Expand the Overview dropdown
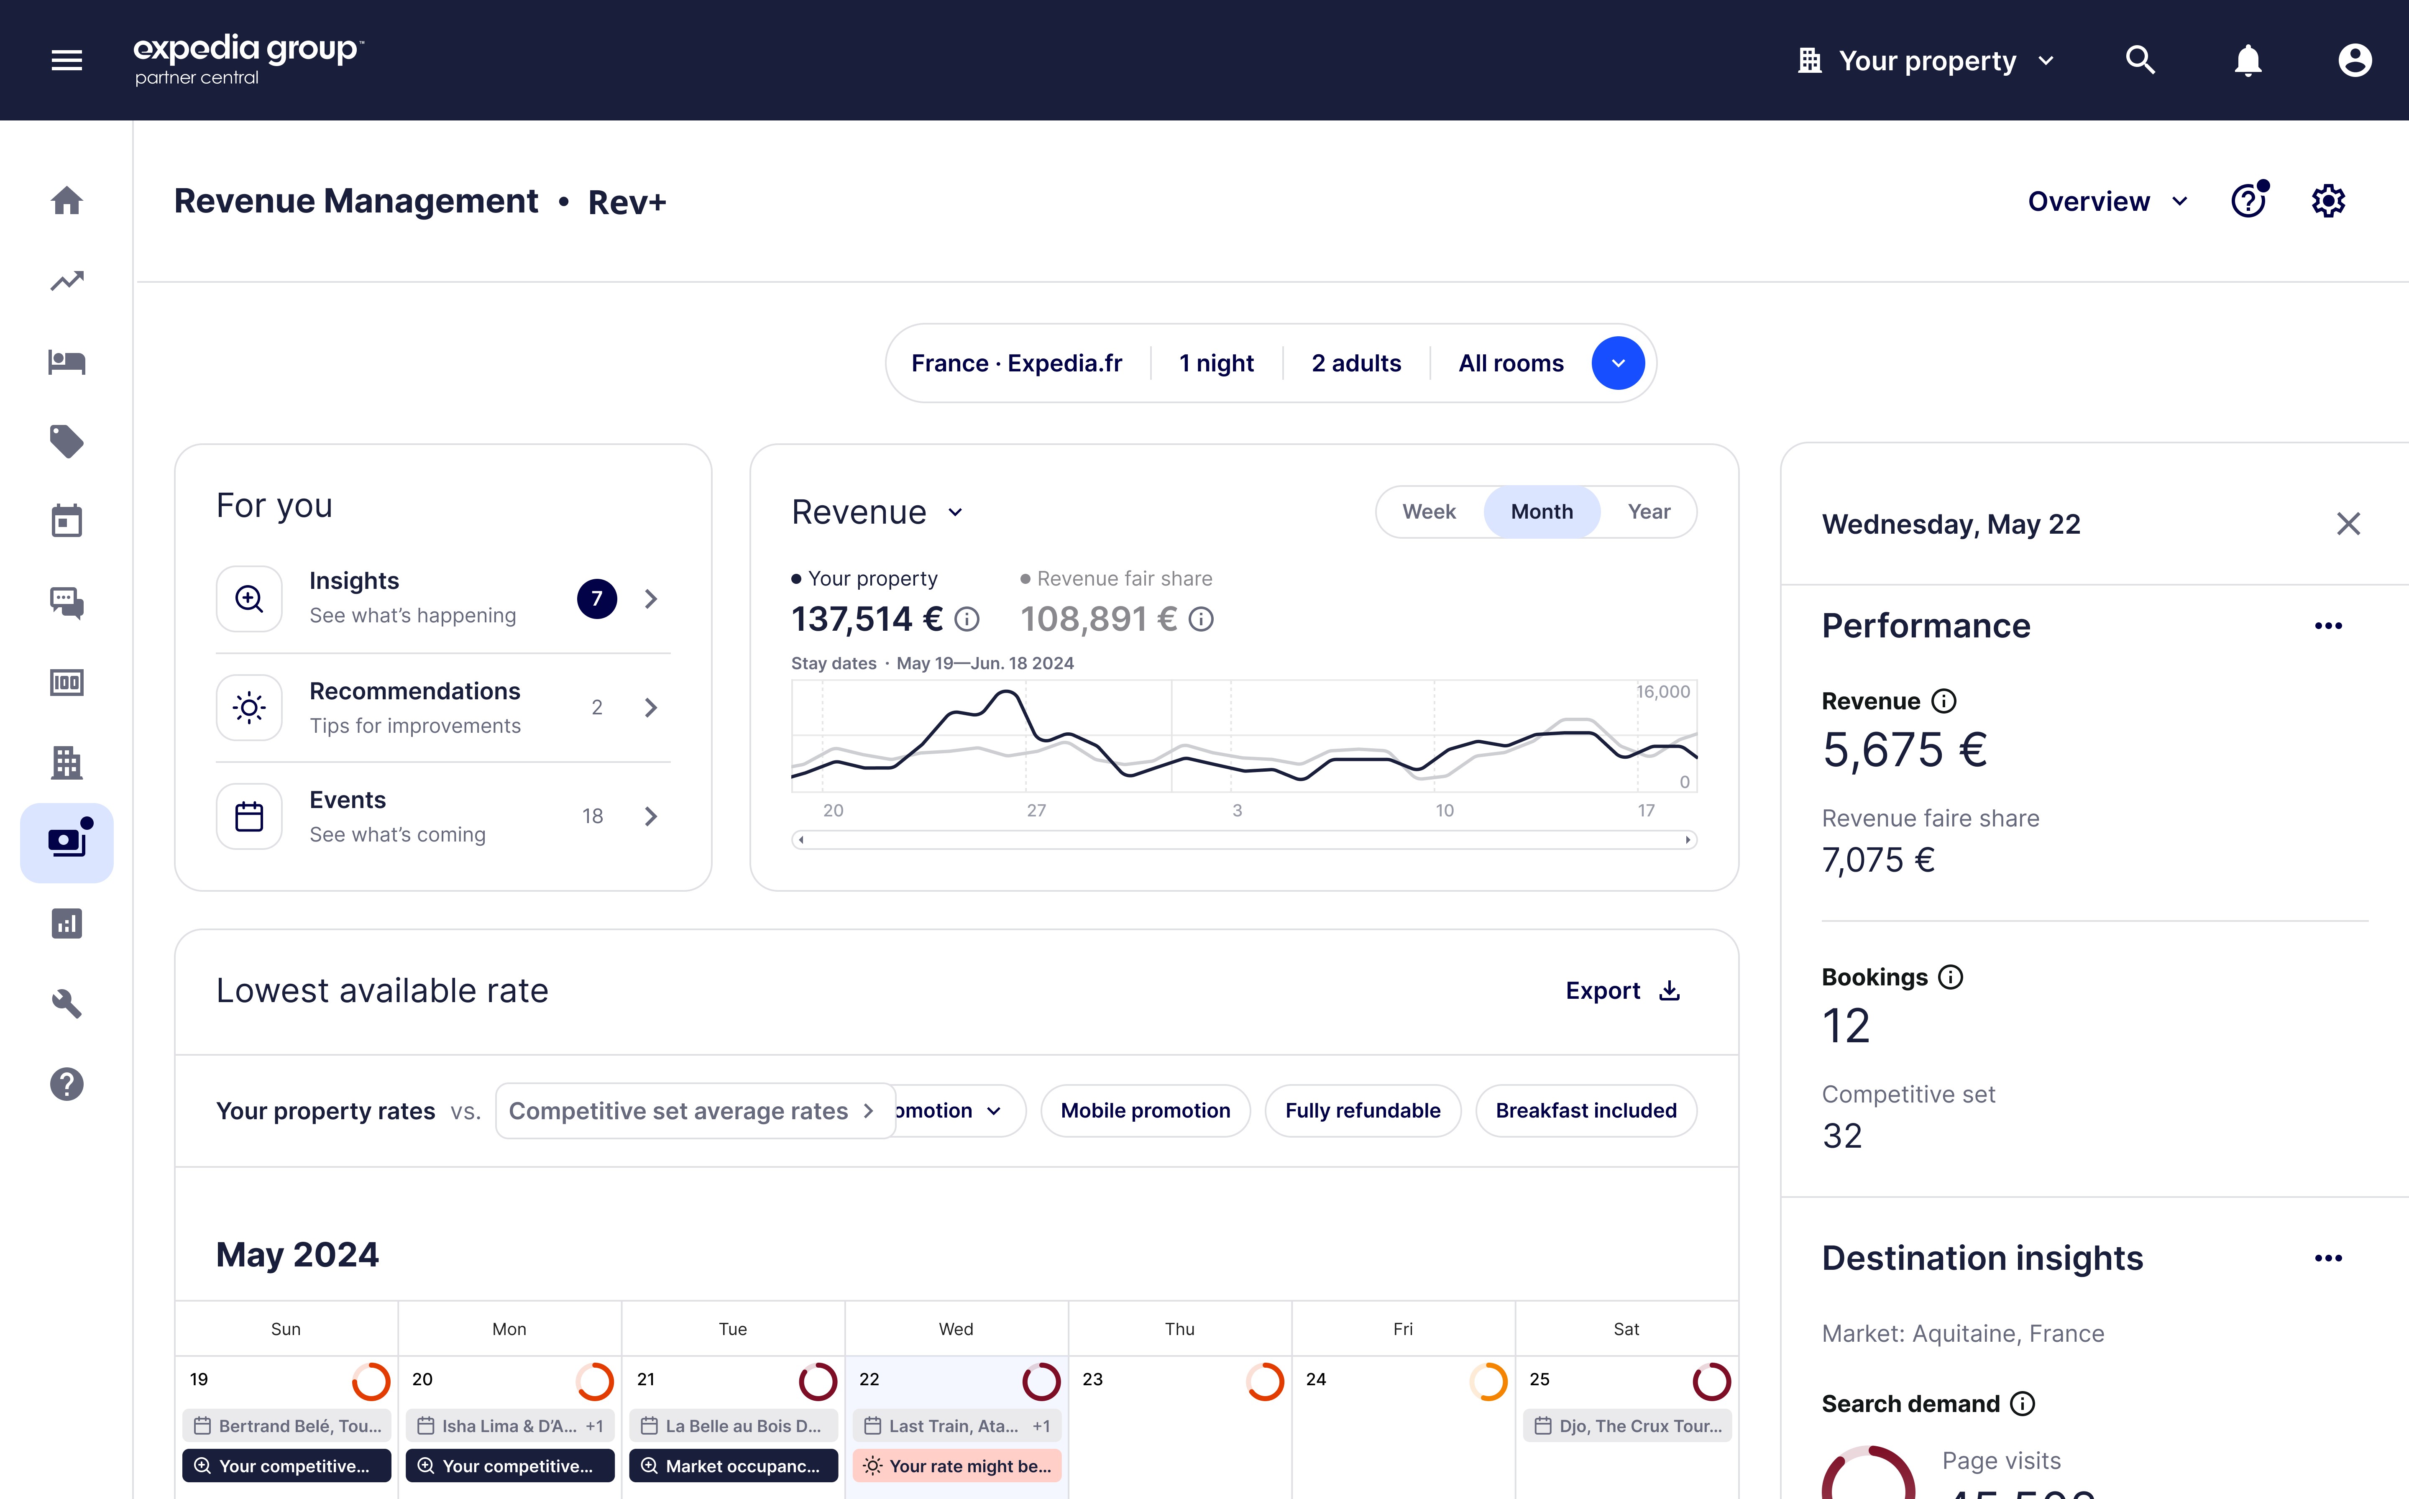 [x=2107, y=201]
